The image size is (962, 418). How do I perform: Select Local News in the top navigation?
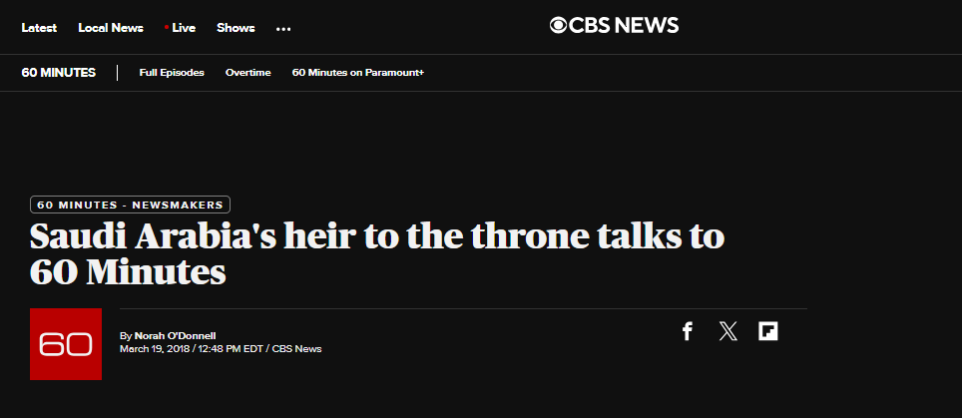point(111,28)
